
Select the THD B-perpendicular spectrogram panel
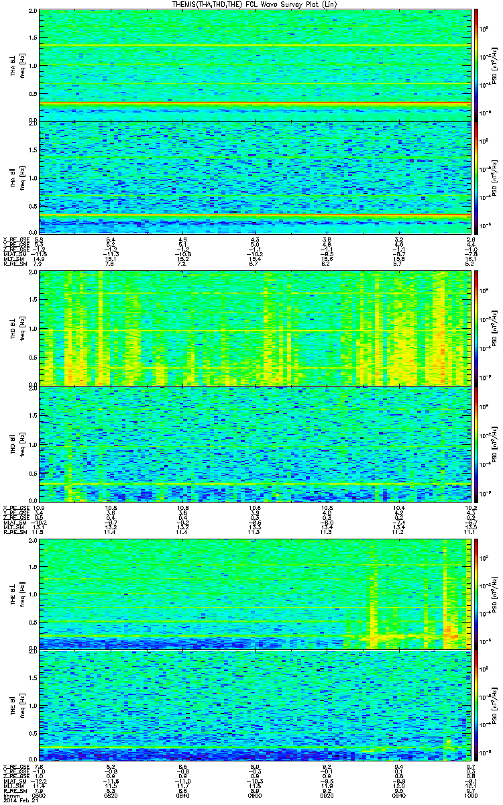(254, 329)
